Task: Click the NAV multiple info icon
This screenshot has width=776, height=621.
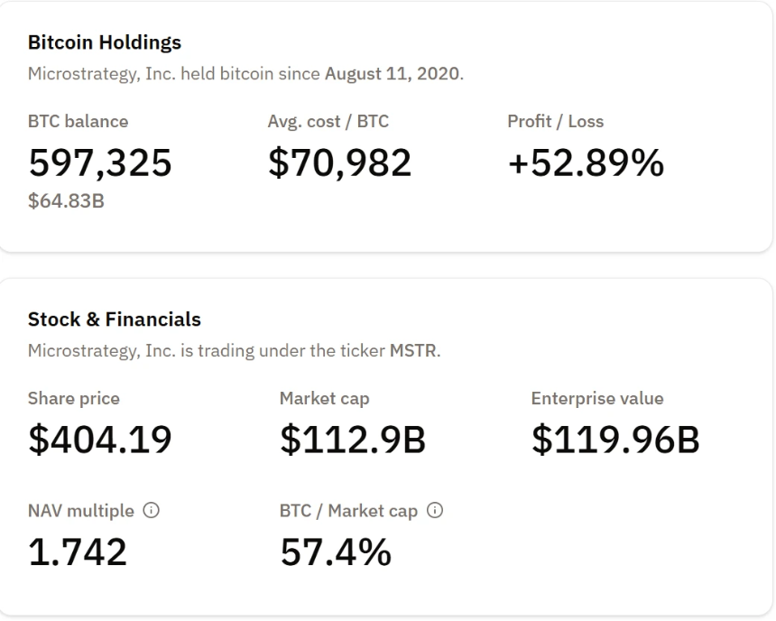Action: tap(151, 510)
